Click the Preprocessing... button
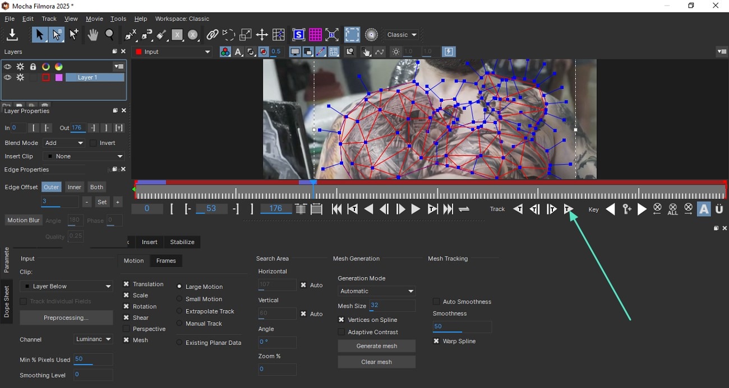This screenshot has height=388, width=729. (x=66, y=317)
